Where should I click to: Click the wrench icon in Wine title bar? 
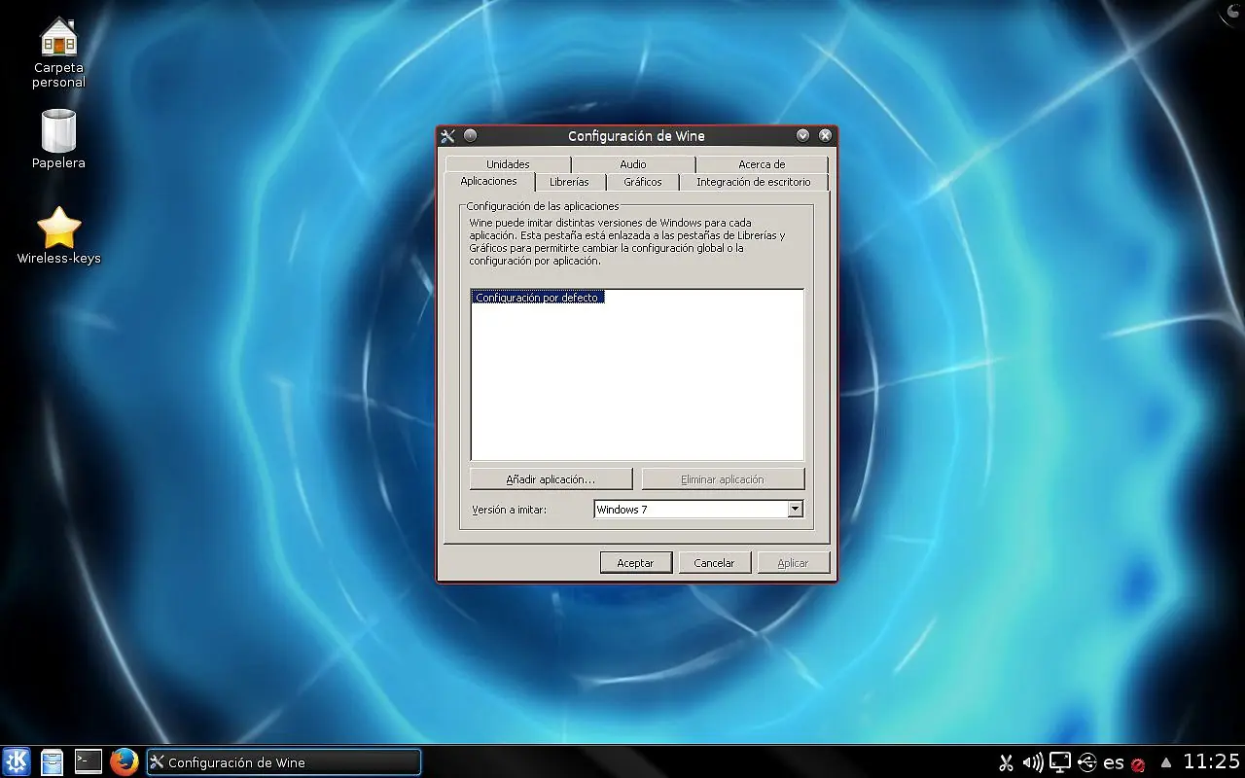coord(447,136)
